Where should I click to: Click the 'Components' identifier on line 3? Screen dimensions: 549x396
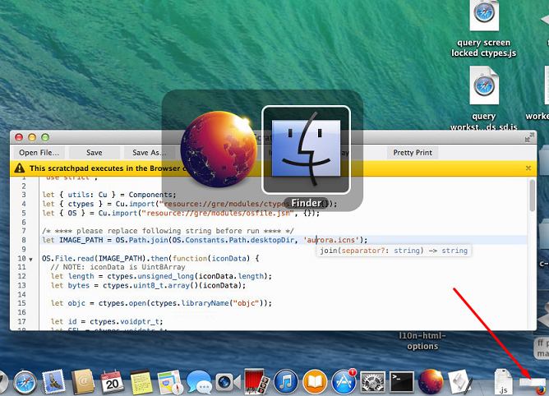coord(150,195)
